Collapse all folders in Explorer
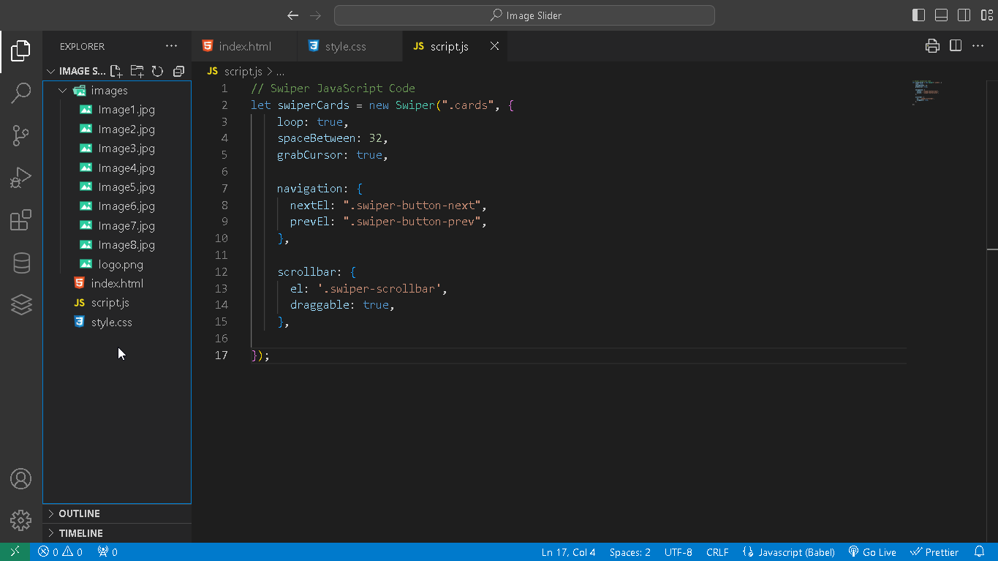 coord(178,71)
